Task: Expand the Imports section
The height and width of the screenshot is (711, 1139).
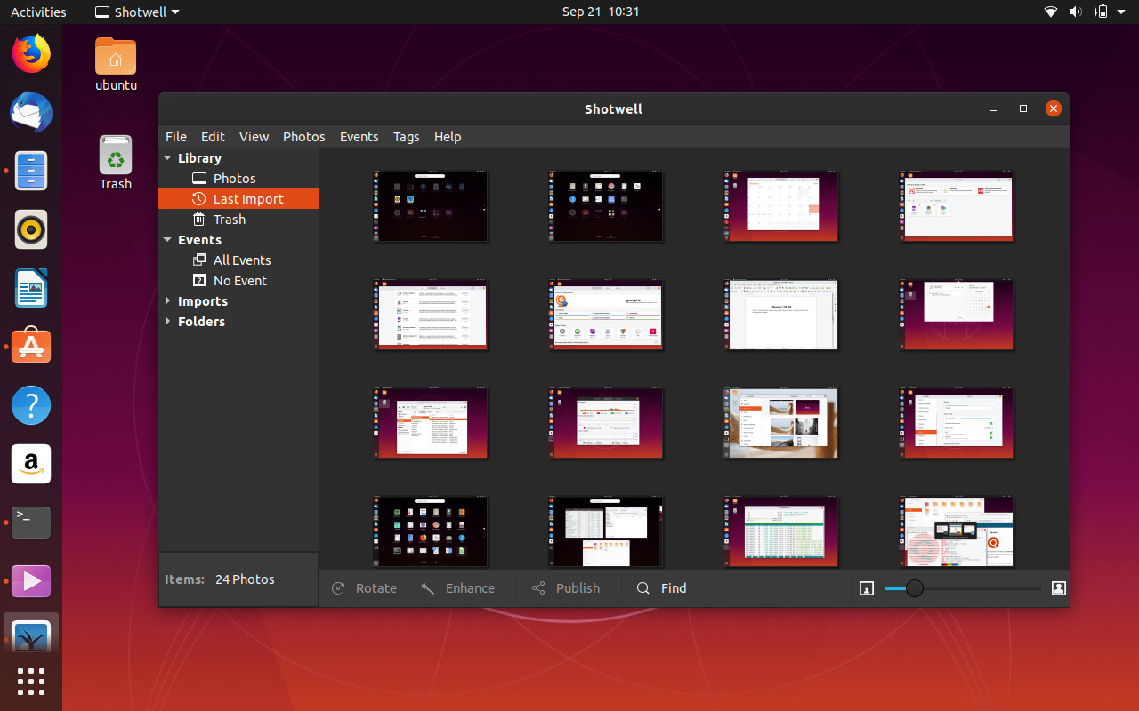Action: pyautogui.click(x=167, y=300)
